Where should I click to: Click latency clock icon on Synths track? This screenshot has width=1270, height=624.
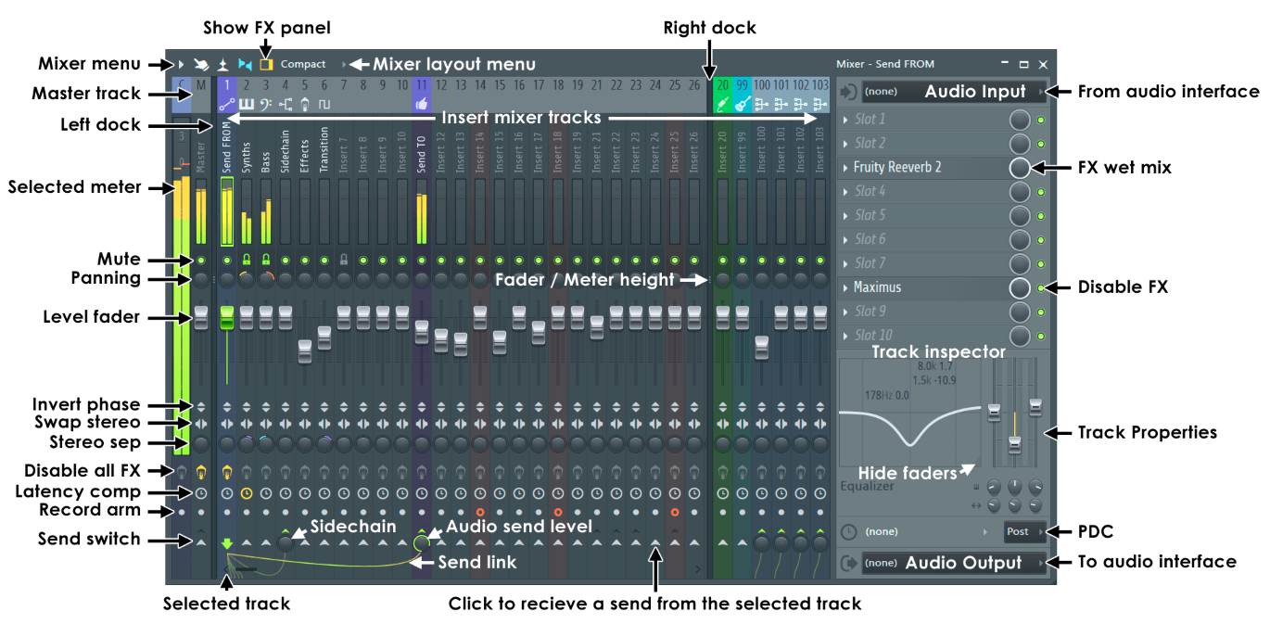247,492
